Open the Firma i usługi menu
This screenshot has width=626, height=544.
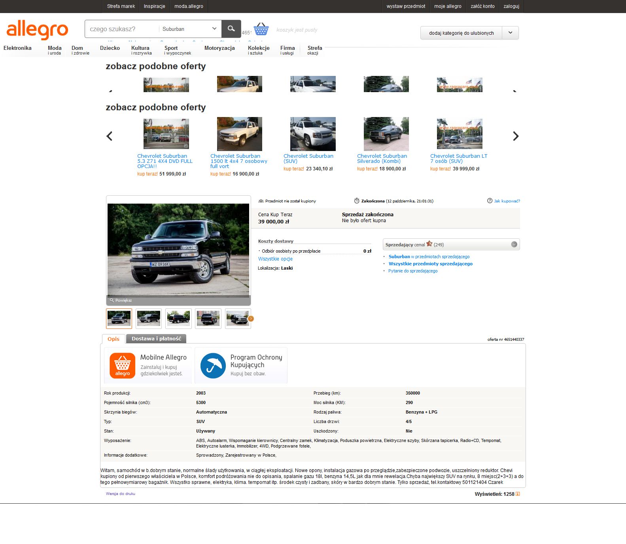[287, 50]
